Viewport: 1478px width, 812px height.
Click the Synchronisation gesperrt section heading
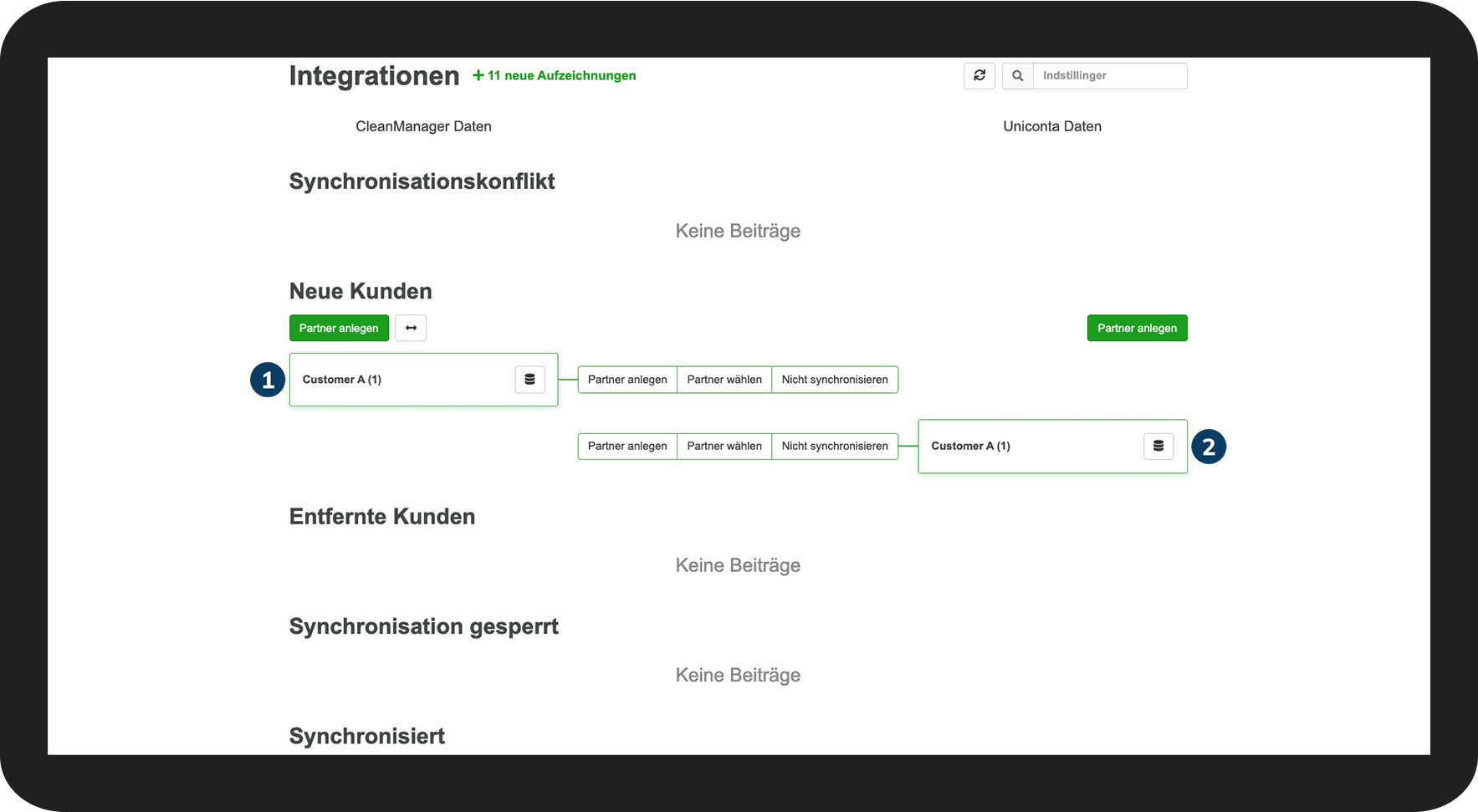point(423,626)
